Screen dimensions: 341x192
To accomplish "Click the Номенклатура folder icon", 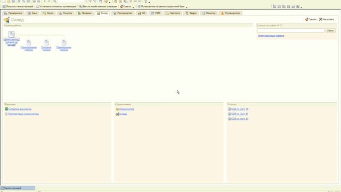I will click(117, 109).
